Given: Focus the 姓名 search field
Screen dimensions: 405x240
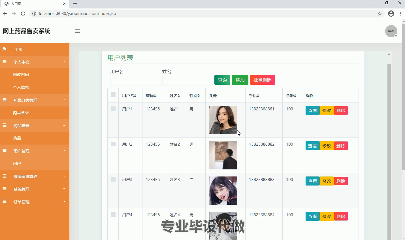Looking at the screenshot, I should tap(187, 80).
